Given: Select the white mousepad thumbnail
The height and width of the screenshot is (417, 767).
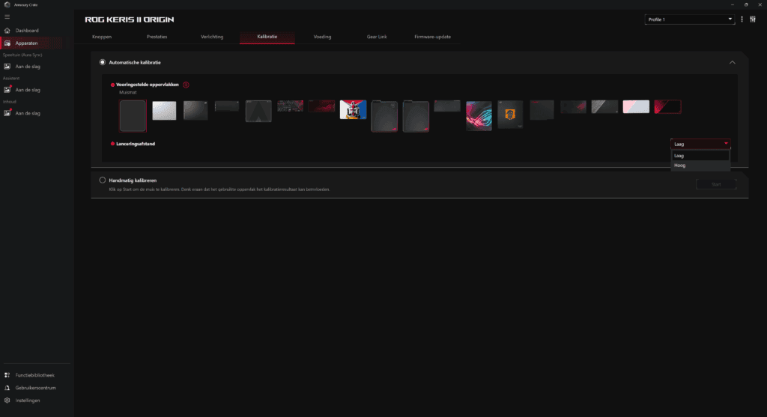Looking at the screenshot, I should click(164, 111).
